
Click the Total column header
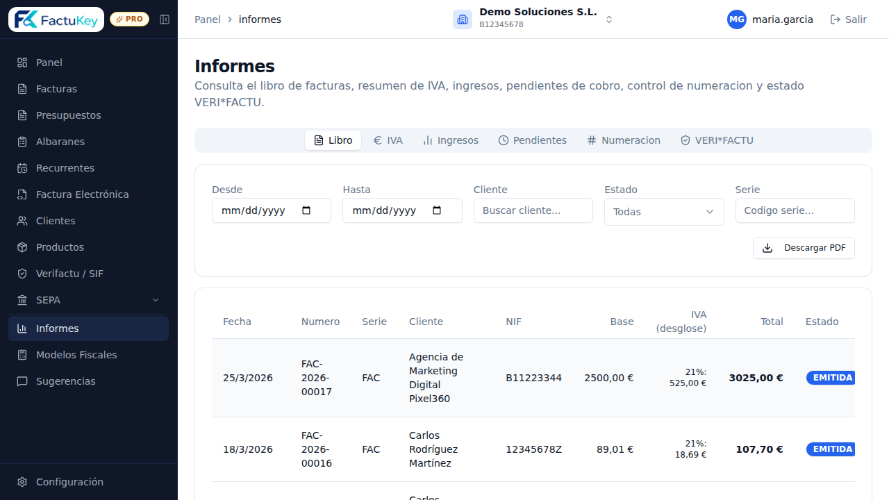coord(772,322)
